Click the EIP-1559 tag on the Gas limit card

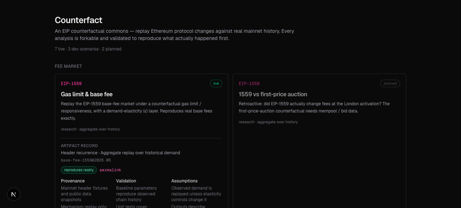(71, 84)
